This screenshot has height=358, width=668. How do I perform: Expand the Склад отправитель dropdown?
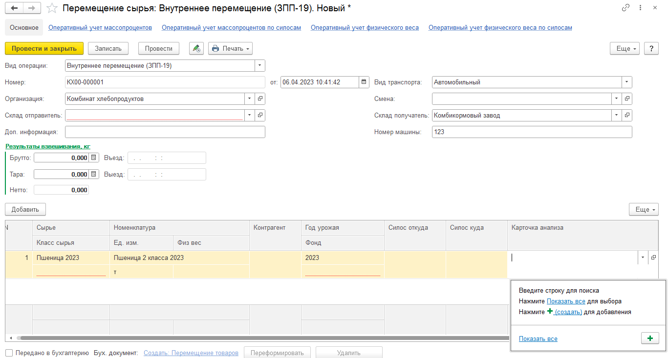250,115
